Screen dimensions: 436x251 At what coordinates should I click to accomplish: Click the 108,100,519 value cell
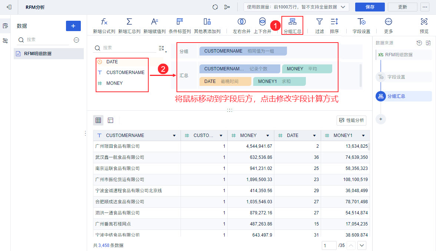click(x=346, y=179)
